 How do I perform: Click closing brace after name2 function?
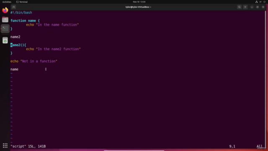click(x=11, y=53)
